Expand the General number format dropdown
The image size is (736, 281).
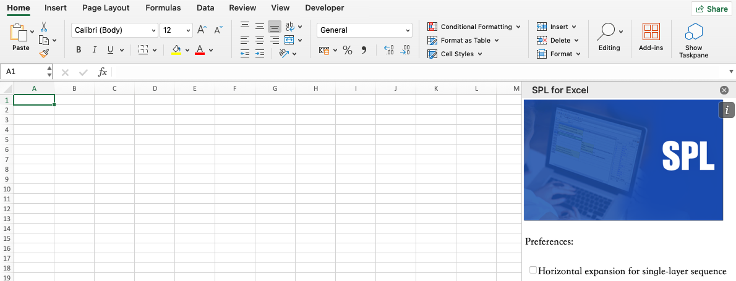point(364,30)
